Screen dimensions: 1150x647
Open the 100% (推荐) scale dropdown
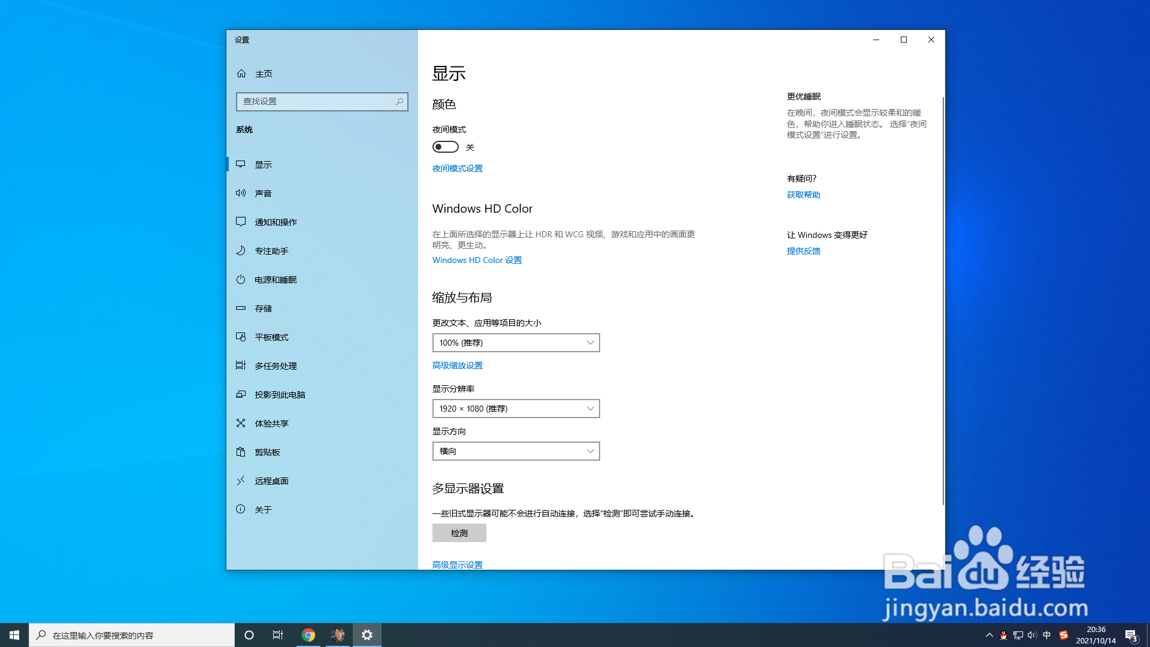pos(516,343)
